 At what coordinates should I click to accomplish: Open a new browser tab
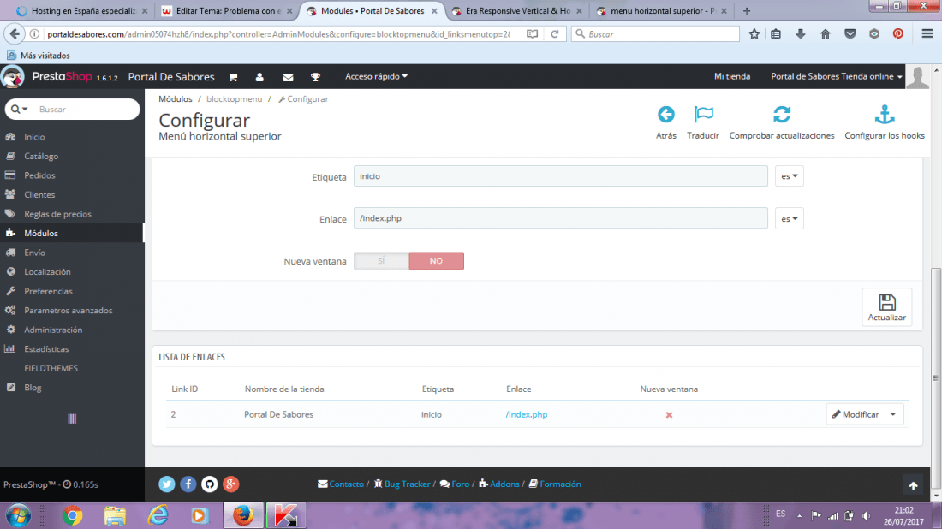click(746, 11)
